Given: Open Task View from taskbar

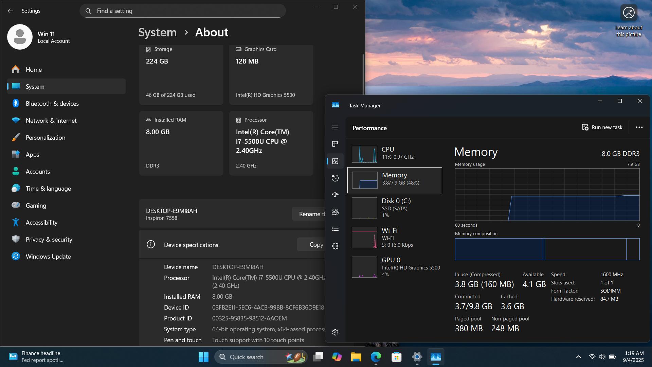Looking at the screenshot, I should click(x=318, y=357).
